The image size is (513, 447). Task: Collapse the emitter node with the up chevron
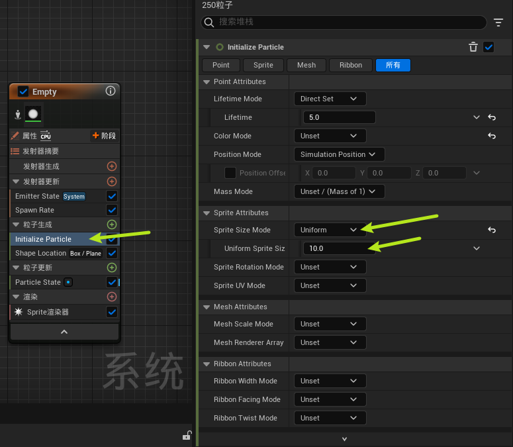[x=64, y=332]
